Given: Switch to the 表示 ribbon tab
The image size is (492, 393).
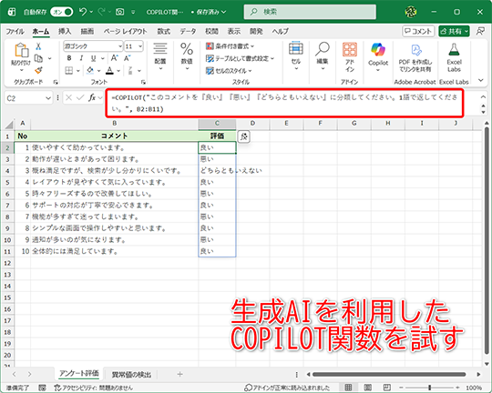Looking at the screenshot, I should click(x=234, y=31).
